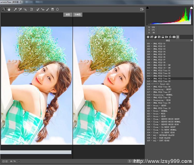This screenshot has height=165, width=194.
Task: Click the 原图 label button
Action: [68, 15]
